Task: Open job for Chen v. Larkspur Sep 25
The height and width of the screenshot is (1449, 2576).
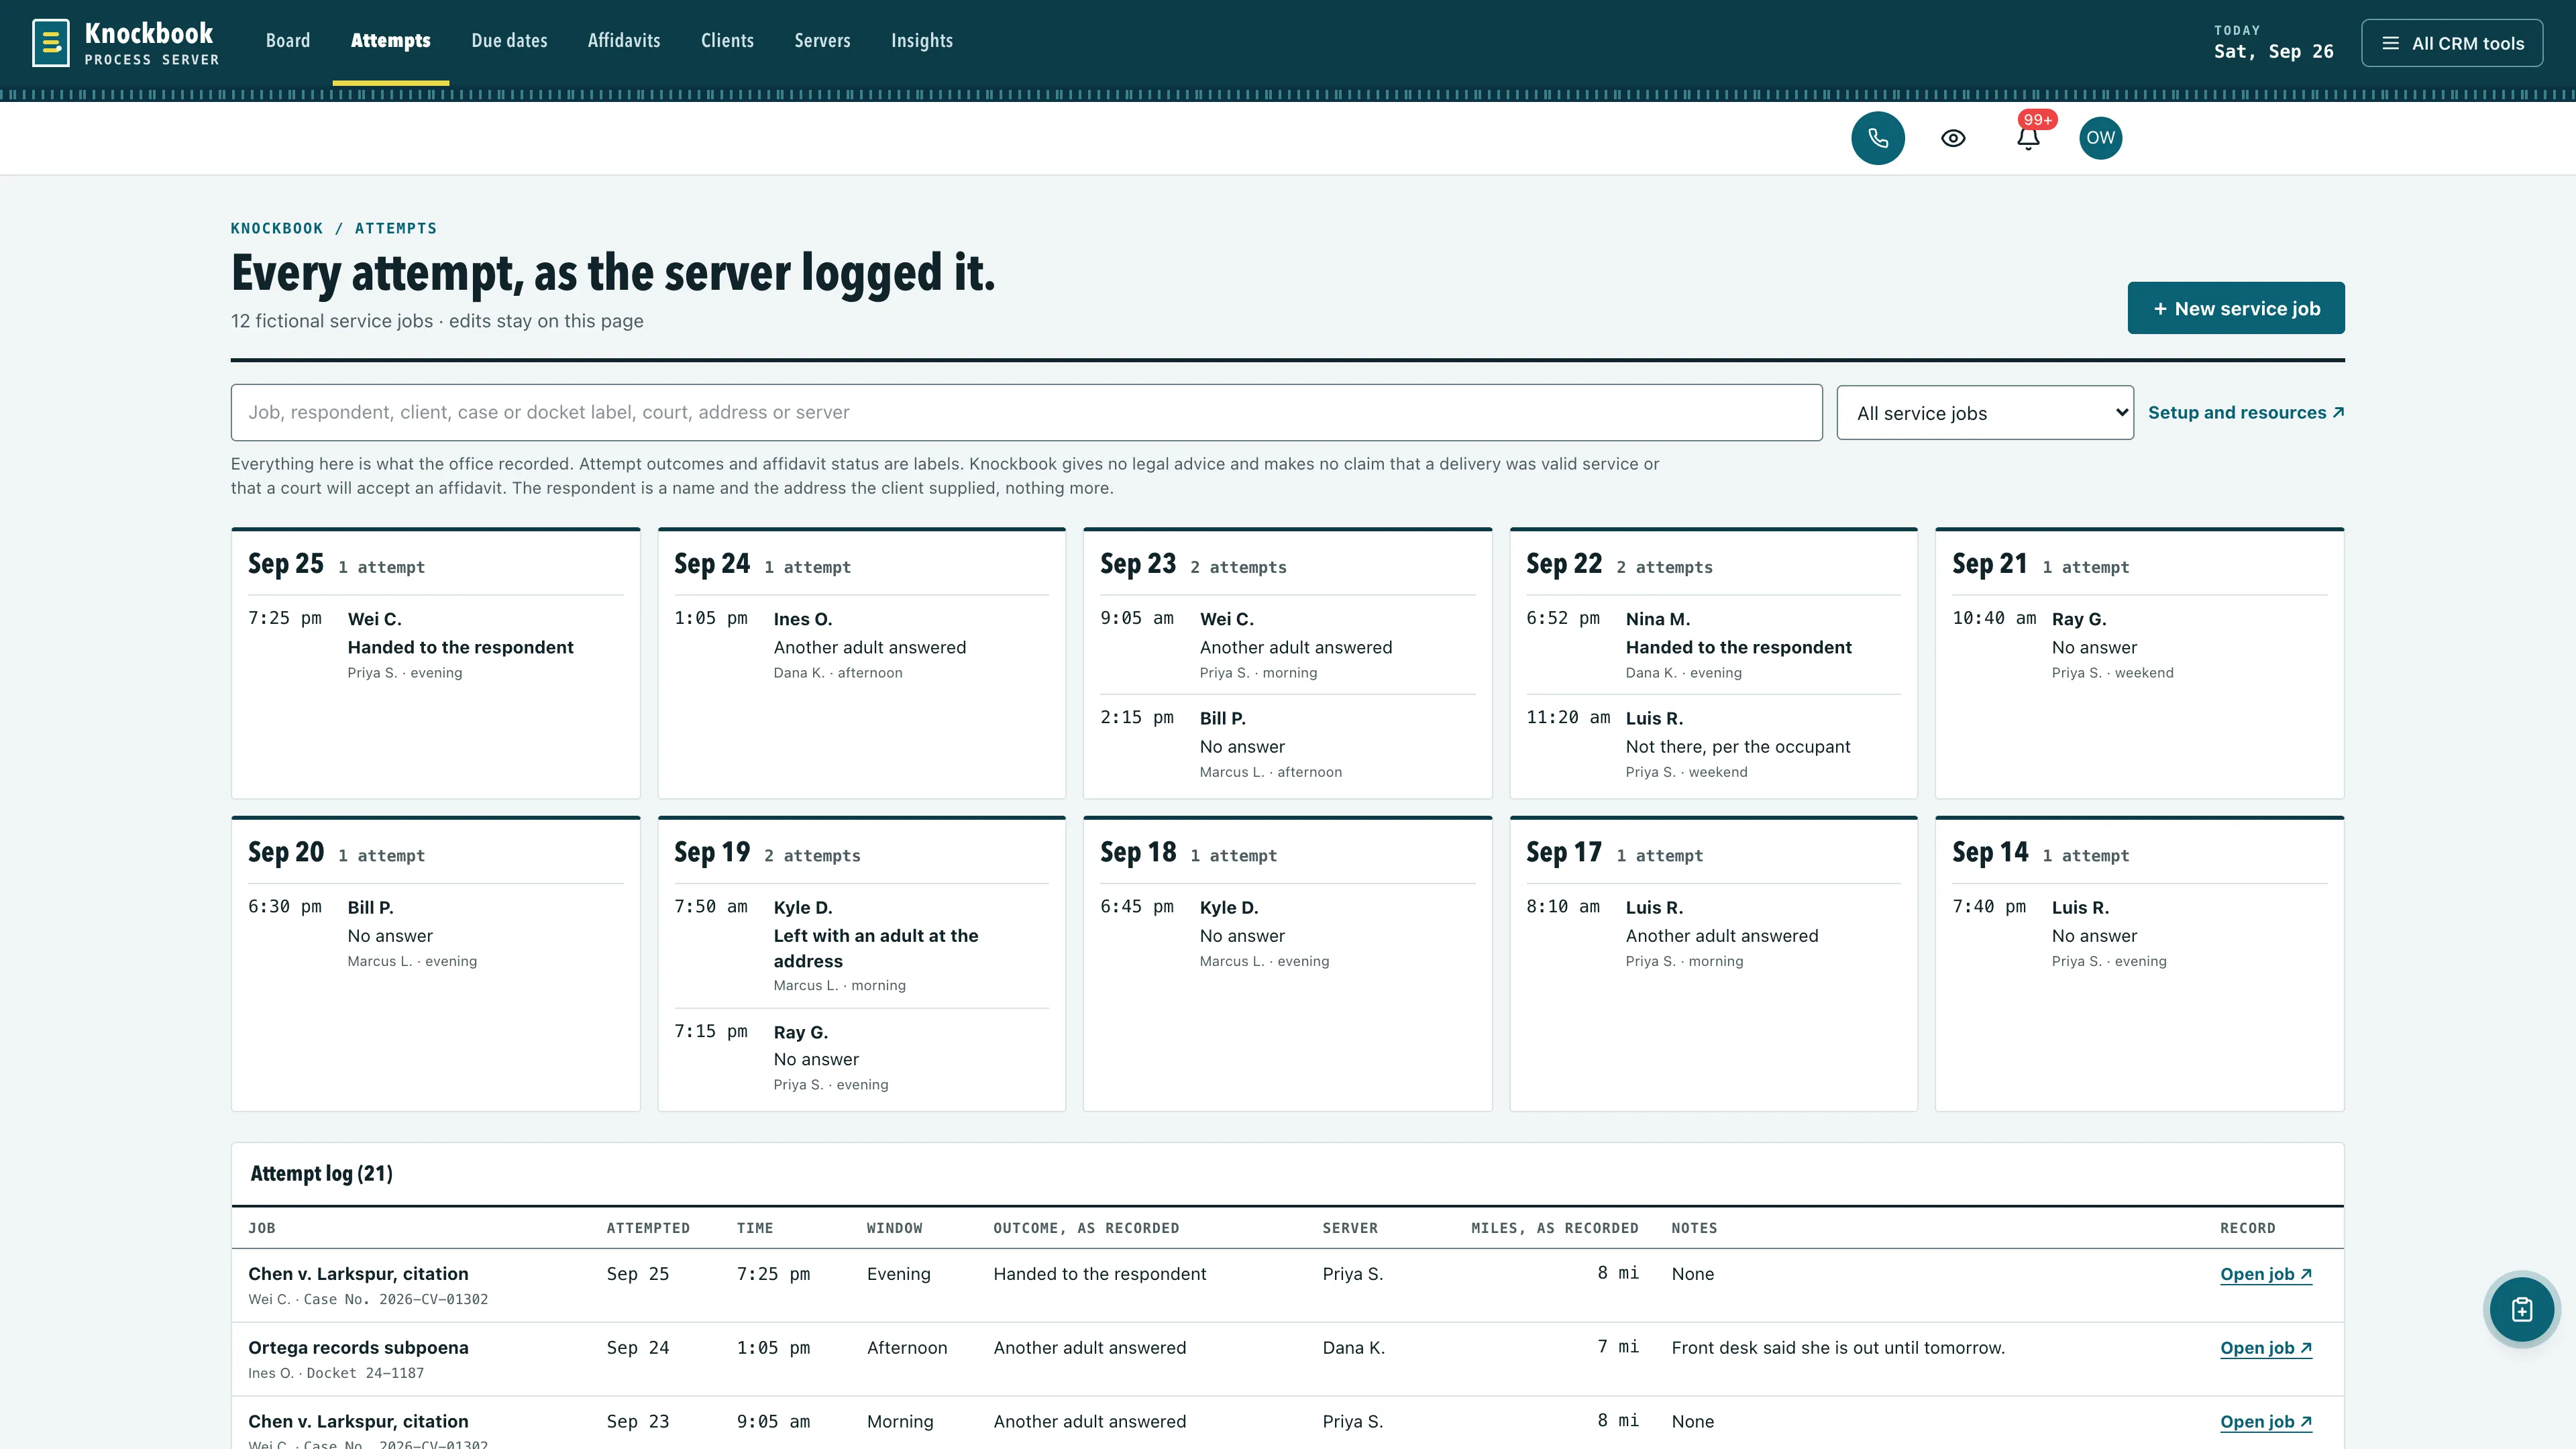Action: 2265,1274
